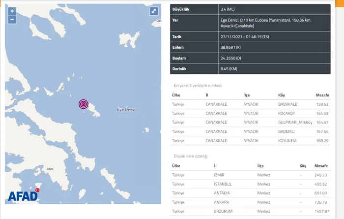344x219 pixels.
Task: Zoom in on the map with plus button
Action: click(x=12, y=11)
